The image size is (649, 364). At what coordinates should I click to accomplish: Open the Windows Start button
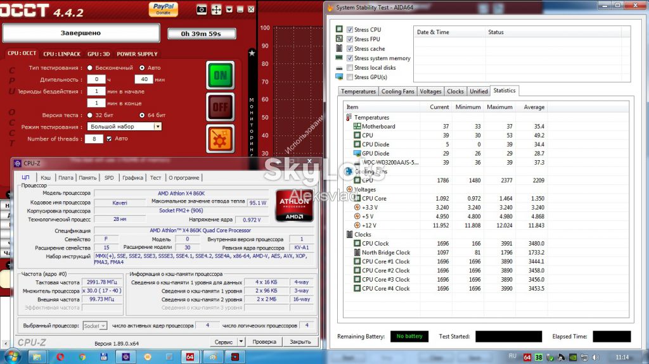pyautogui.click(x=12, y=356)
